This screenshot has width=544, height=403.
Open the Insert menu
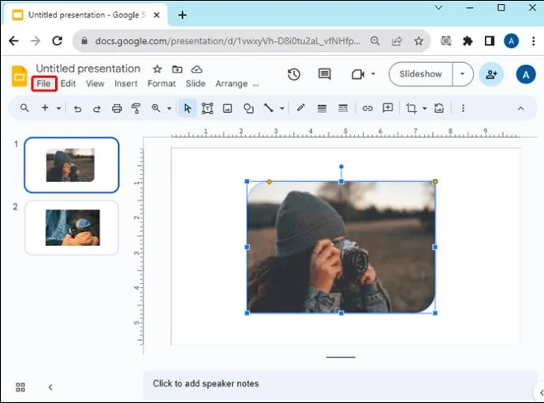coord(126,84)
